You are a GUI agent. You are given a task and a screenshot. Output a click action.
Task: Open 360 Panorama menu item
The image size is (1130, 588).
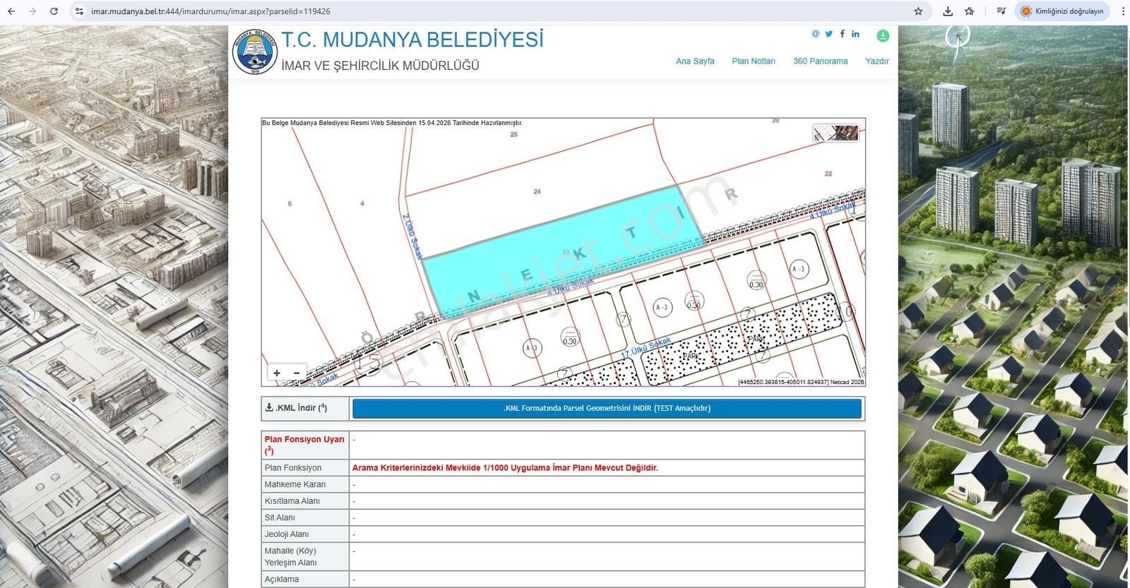(820, 61)
